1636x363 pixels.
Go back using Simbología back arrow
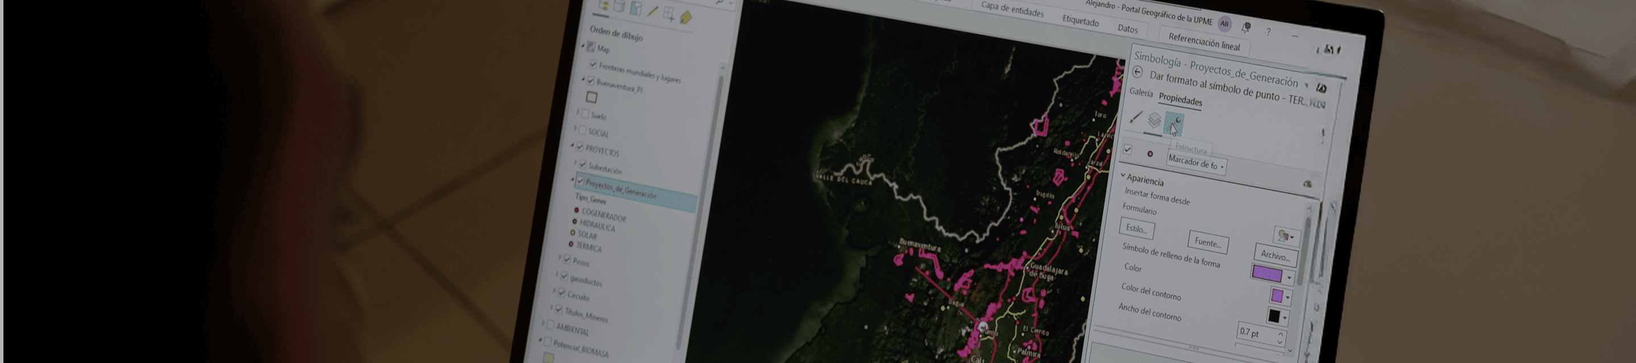(1137, 73)
